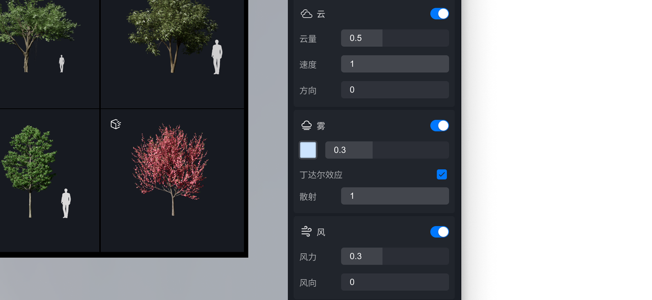The height and width of the screenshot is (300, 652).
Task: Select the upper-left tree thumbnail with small figure
Action: 49,53
